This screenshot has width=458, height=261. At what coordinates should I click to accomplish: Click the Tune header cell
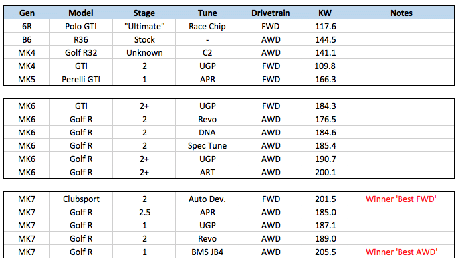click(x=207, y=13)
